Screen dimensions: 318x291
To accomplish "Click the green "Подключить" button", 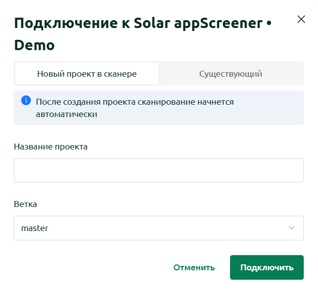I will pos(267,267).
